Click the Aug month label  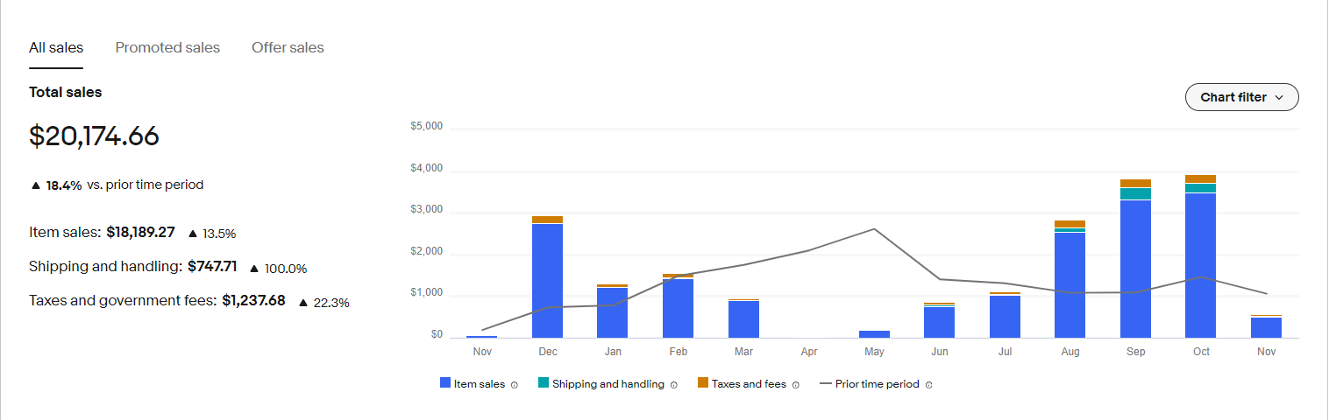pyautogui.click(x=1070, y=352)
